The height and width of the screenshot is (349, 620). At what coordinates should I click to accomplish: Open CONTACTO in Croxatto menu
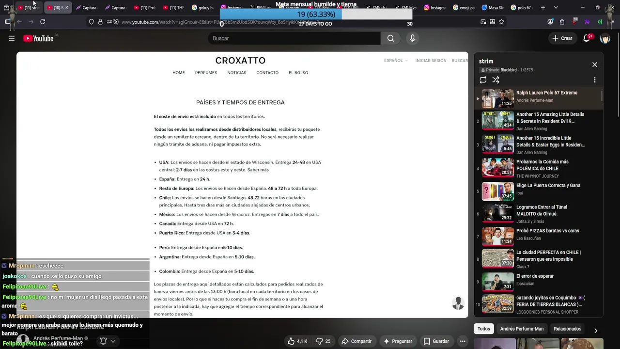267,73
